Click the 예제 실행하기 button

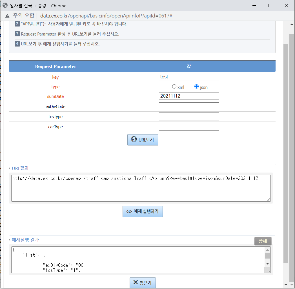(x=143, y=211)
